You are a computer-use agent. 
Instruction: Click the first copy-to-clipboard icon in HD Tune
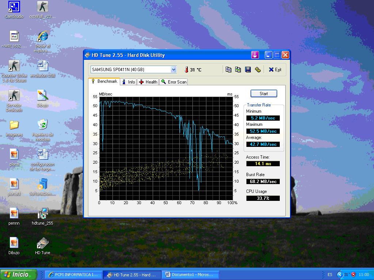point(228,70)
